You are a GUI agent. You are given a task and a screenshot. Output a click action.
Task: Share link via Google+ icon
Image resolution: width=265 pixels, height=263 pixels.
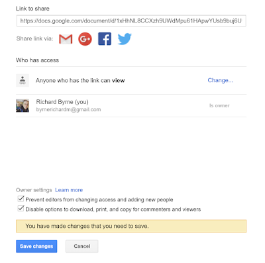[x=85, y=39]
